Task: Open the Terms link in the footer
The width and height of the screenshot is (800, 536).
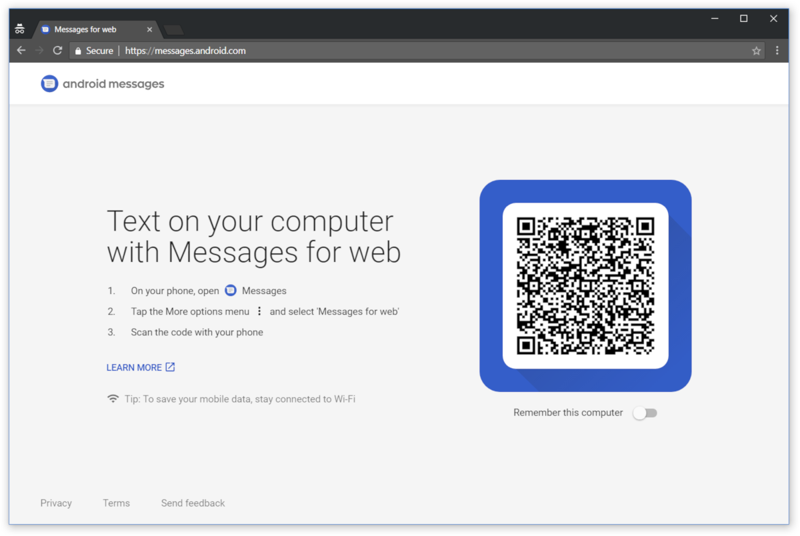Action: click(x=116, y=503)
